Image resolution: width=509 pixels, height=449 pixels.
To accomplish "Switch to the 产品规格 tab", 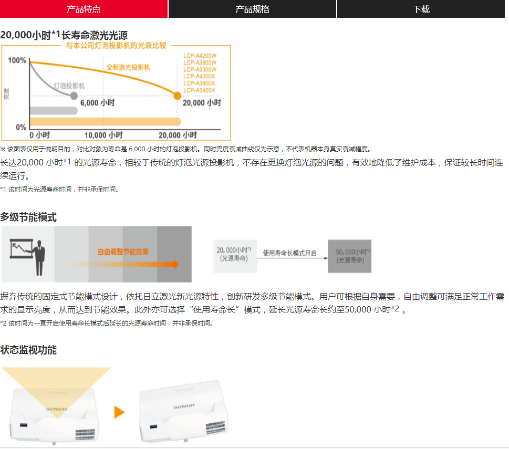I will tap(252, 9).
